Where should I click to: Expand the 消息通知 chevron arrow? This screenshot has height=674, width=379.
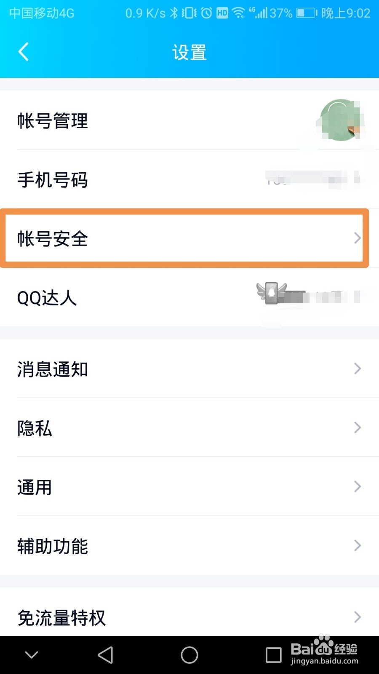coord(357,369)
